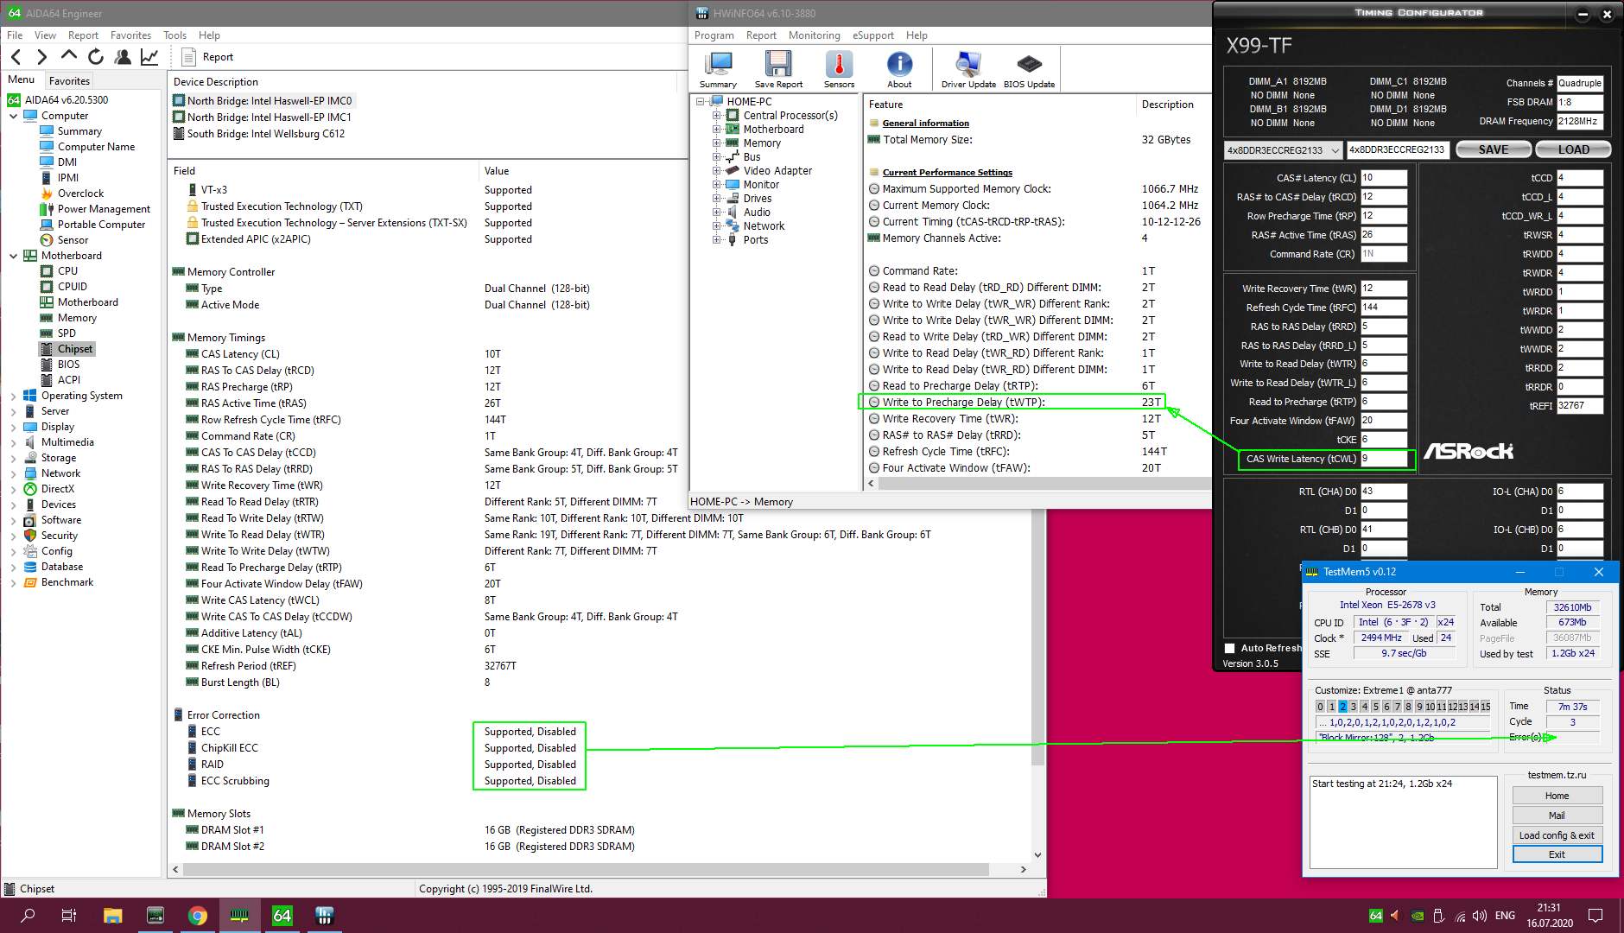
Task: Go back in AIDA64 navigation
Action: 16,57
